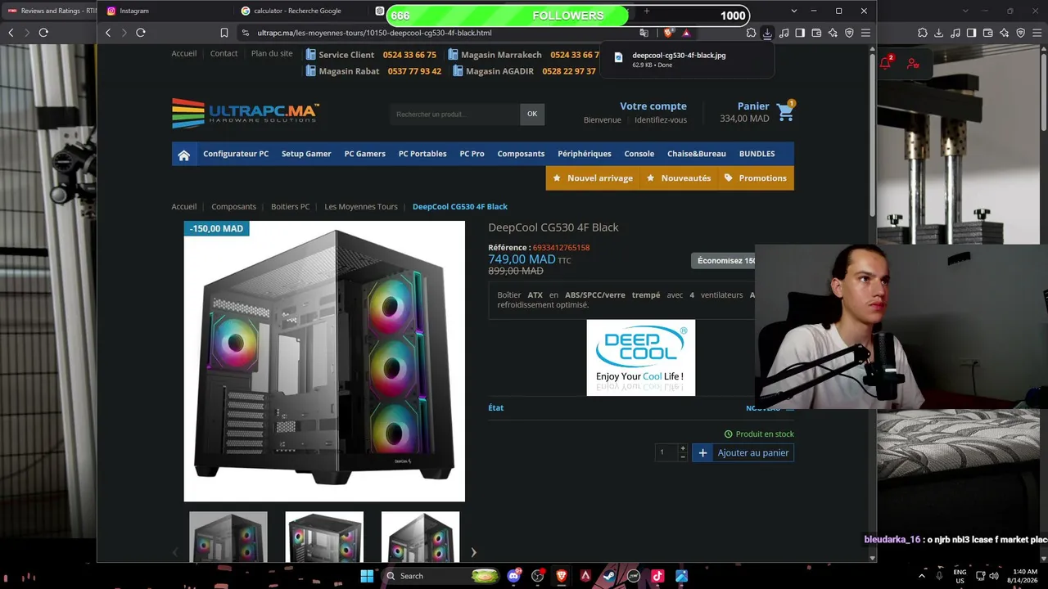Open a new tab with plus button
This screenshot has height=589, width=1048.
coord(646,11)
